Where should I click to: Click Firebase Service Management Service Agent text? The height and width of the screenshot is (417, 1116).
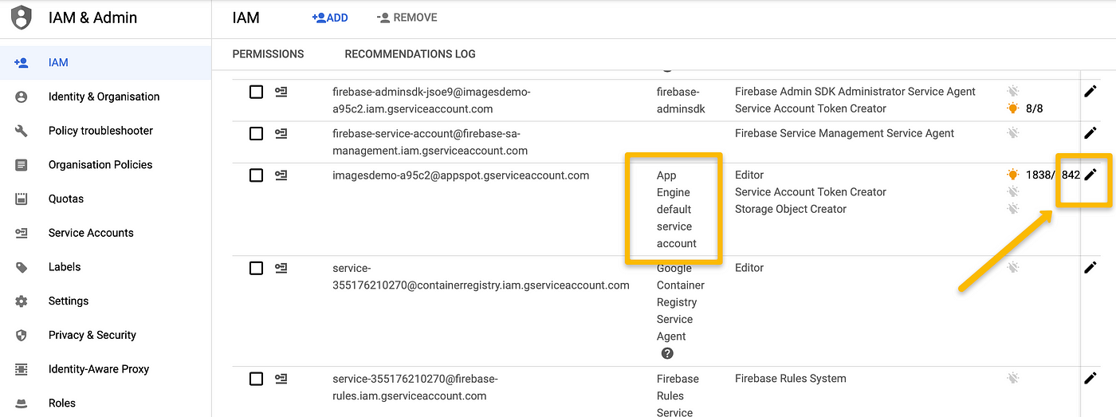pyautogui.click(x=844, y=133)
